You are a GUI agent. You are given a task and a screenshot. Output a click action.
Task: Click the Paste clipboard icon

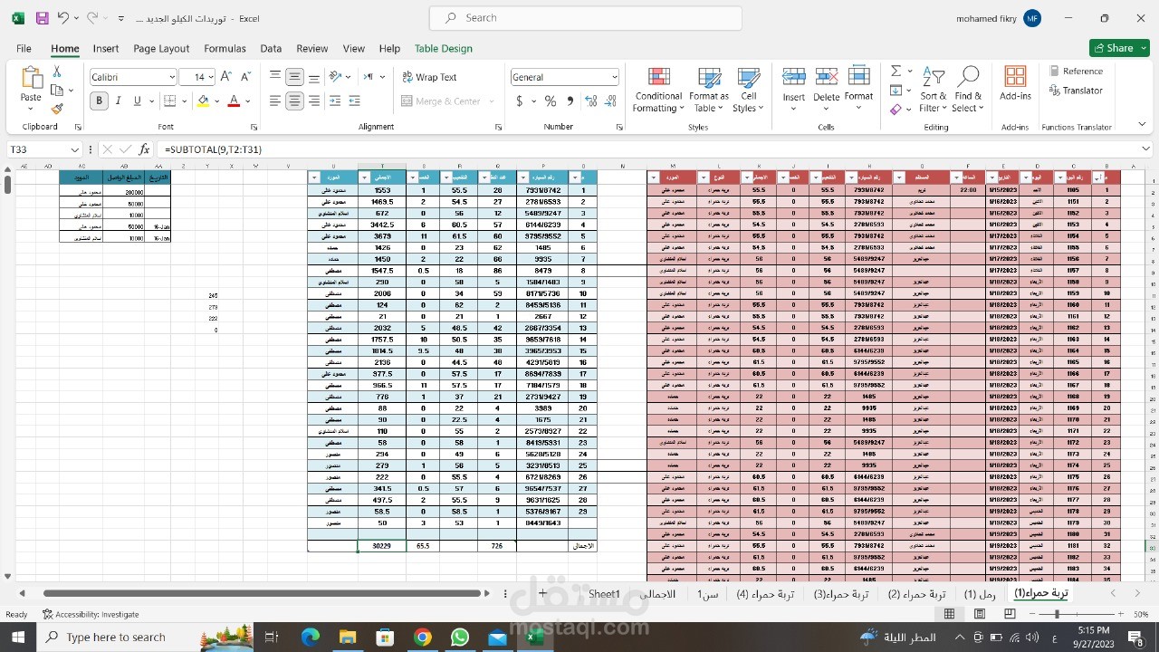click(31, 78)
